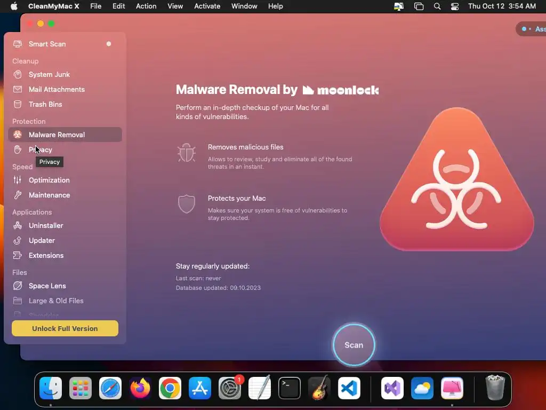Click the 'Removes malicious files' heading
Screen dimensions: 546x410
click(x=245, y=147)
